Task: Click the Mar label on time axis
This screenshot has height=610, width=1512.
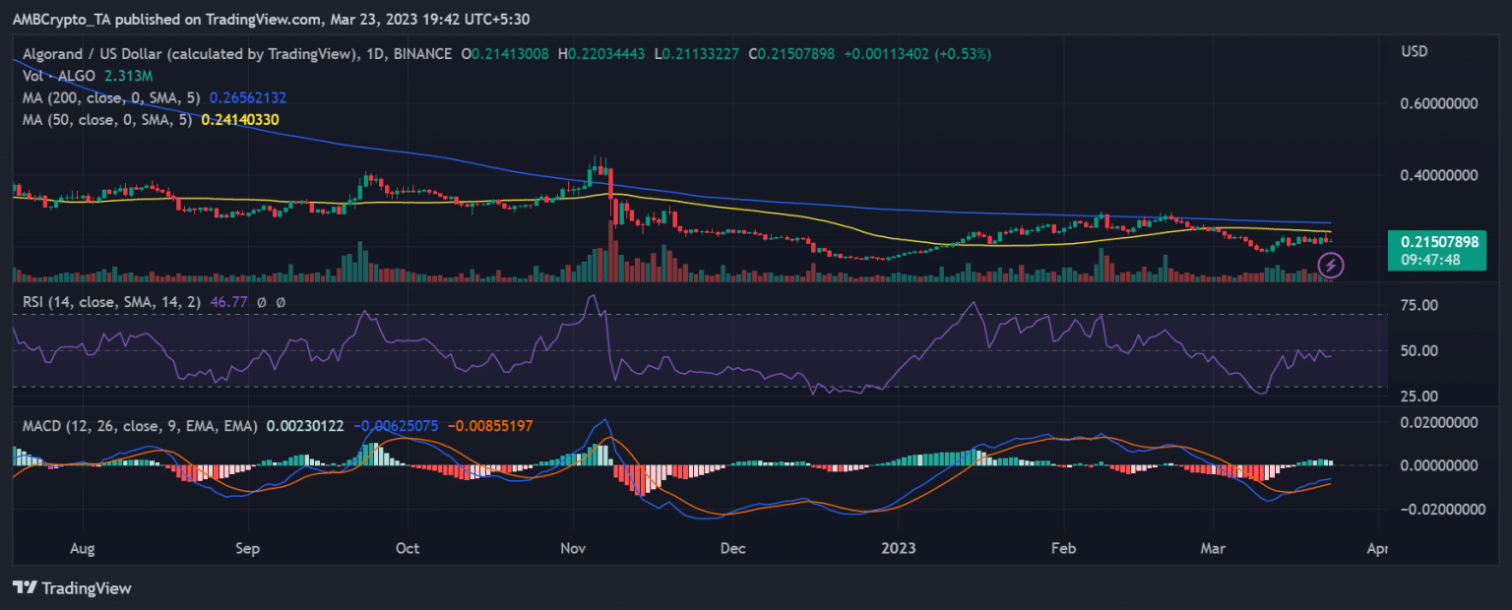Action: point(1213,548)
